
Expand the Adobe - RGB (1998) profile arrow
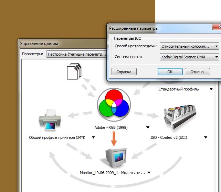148,127
